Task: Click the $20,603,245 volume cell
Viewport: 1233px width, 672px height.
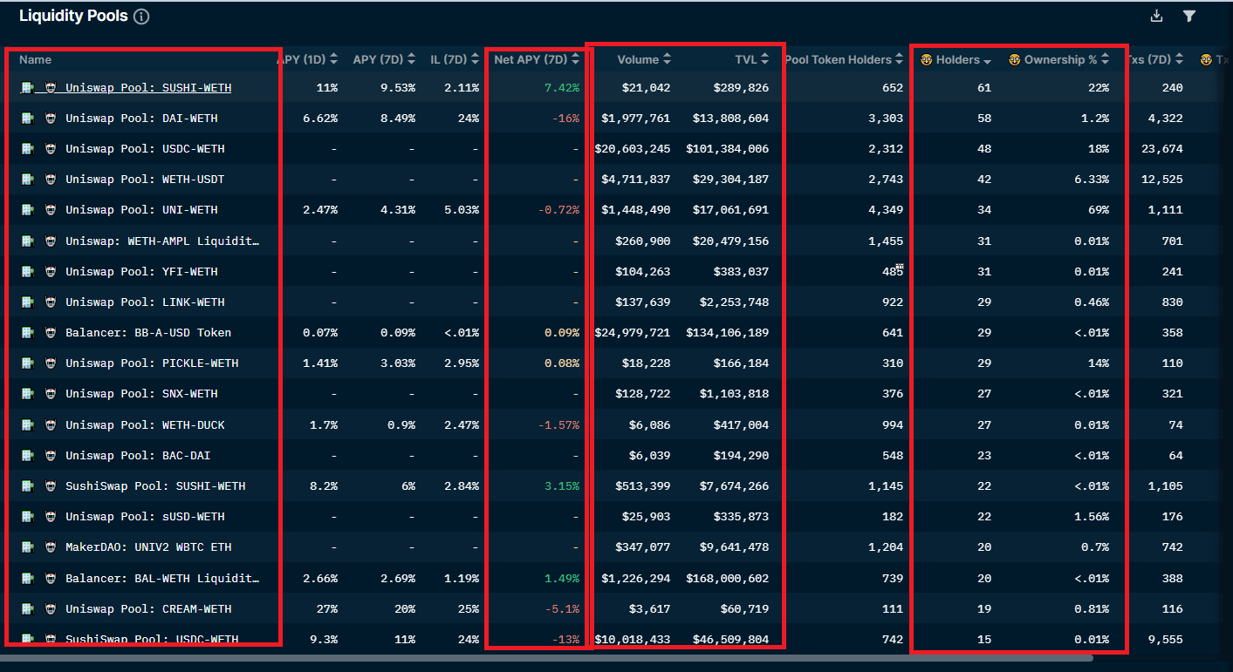Action: 633,149
